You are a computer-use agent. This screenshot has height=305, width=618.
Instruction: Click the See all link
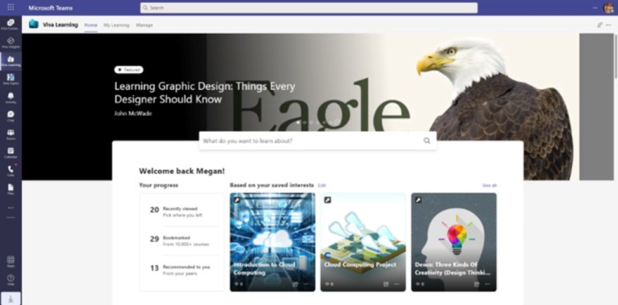click(x=489, y=185)
